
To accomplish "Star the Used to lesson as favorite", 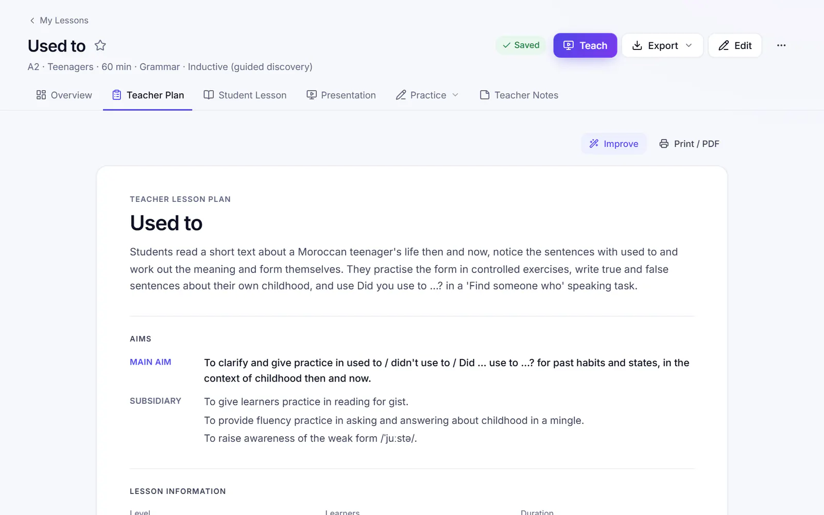I will pyautogui.click(x=100, y=45).
